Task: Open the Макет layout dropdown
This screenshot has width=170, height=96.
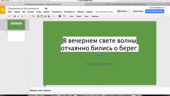Action: (x=79, y=16)
